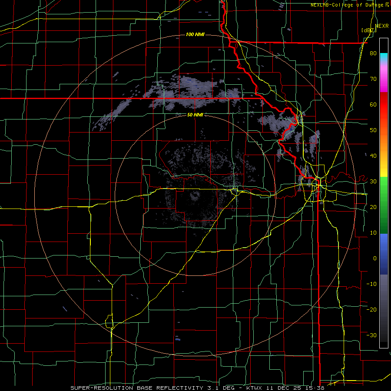Click the 50 NMI range ring label
Image resolution: width=391 pixels, height=391 pixels.
tap(195, 115)
